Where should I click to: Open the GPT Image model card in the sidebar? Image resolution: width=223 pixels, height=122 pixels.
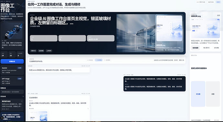point(12,81)
